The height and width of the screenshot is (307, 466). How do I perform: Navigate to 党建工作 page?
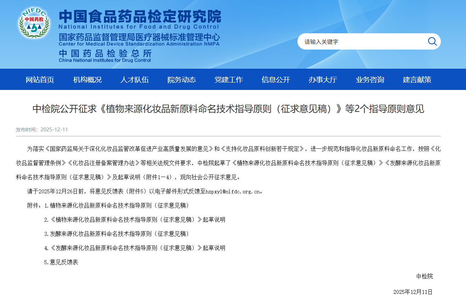click(229, 80)
